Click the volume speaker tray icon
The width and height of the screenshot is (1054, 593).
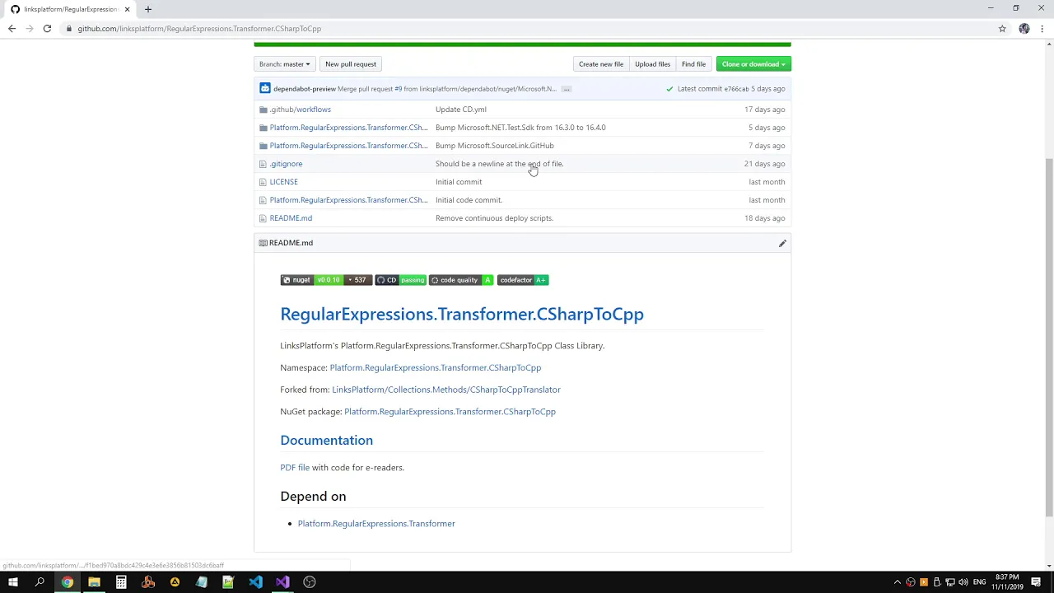click(963, 582)
